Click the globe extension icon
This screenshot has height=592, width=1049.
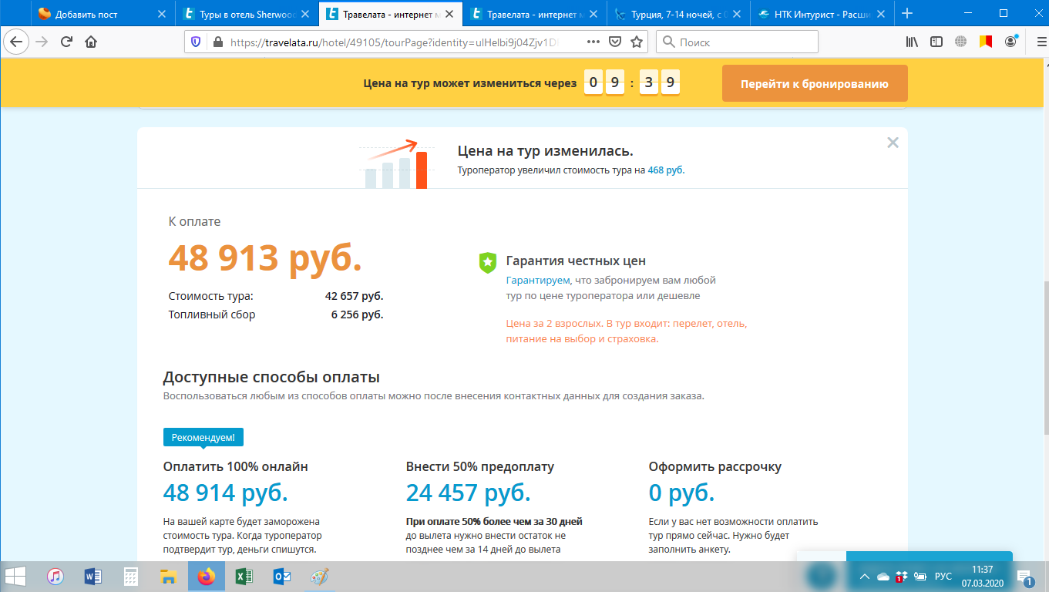(960, 42)
